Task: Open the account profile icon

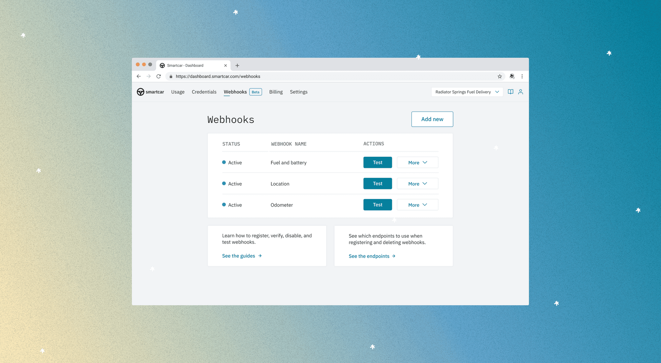Action: (521, 92)
